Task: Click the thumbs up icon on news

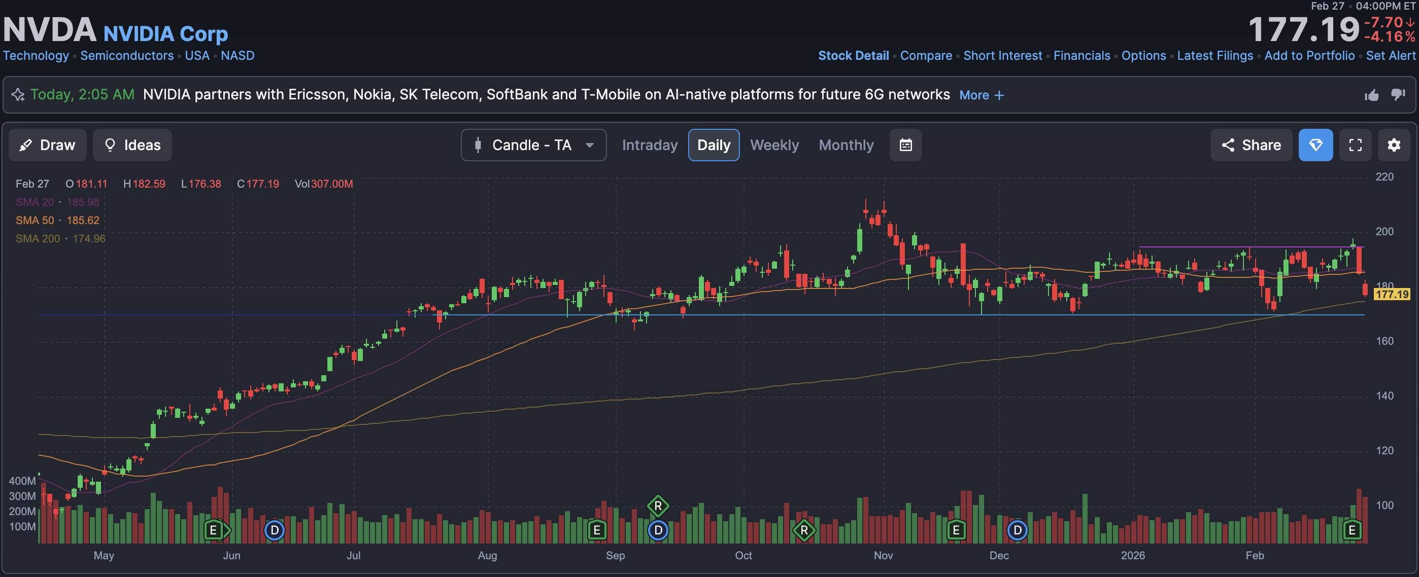Action: 1372,95
